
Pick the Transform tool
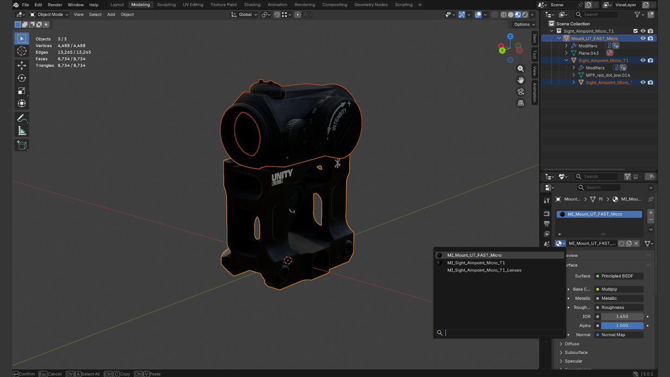click(21, 103)
